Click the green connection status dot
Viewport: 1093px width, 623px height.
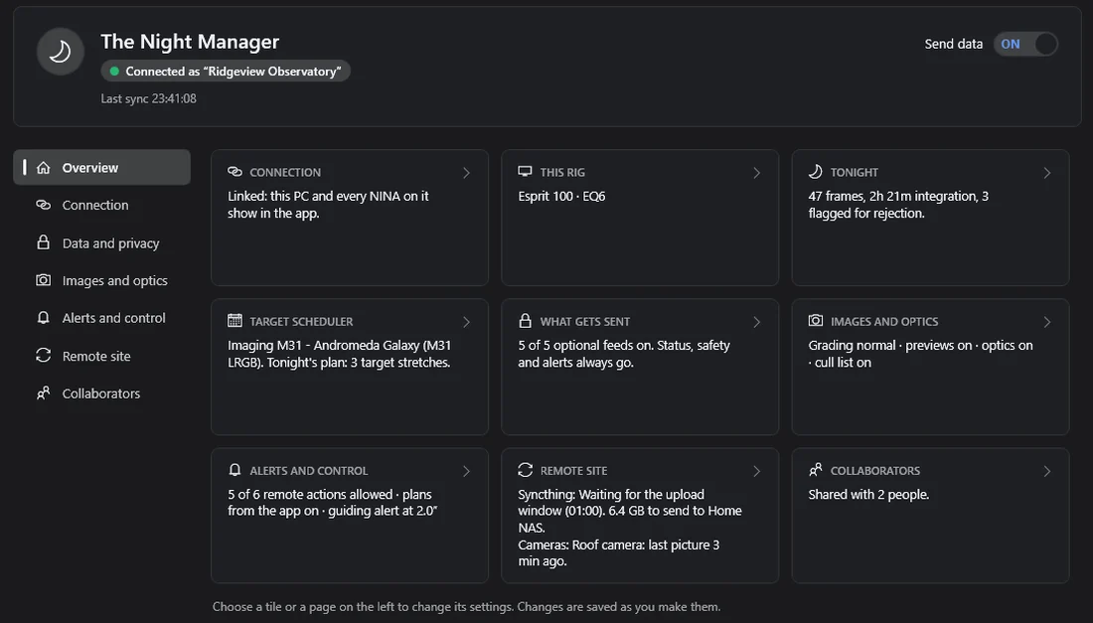click(x=114, y=72)
